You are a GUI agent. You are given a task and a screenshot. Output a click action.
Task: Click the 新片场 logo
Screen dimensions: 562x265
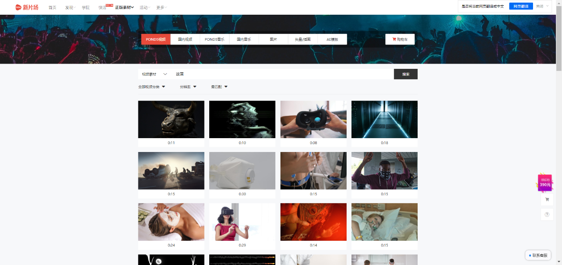point(27,7)
